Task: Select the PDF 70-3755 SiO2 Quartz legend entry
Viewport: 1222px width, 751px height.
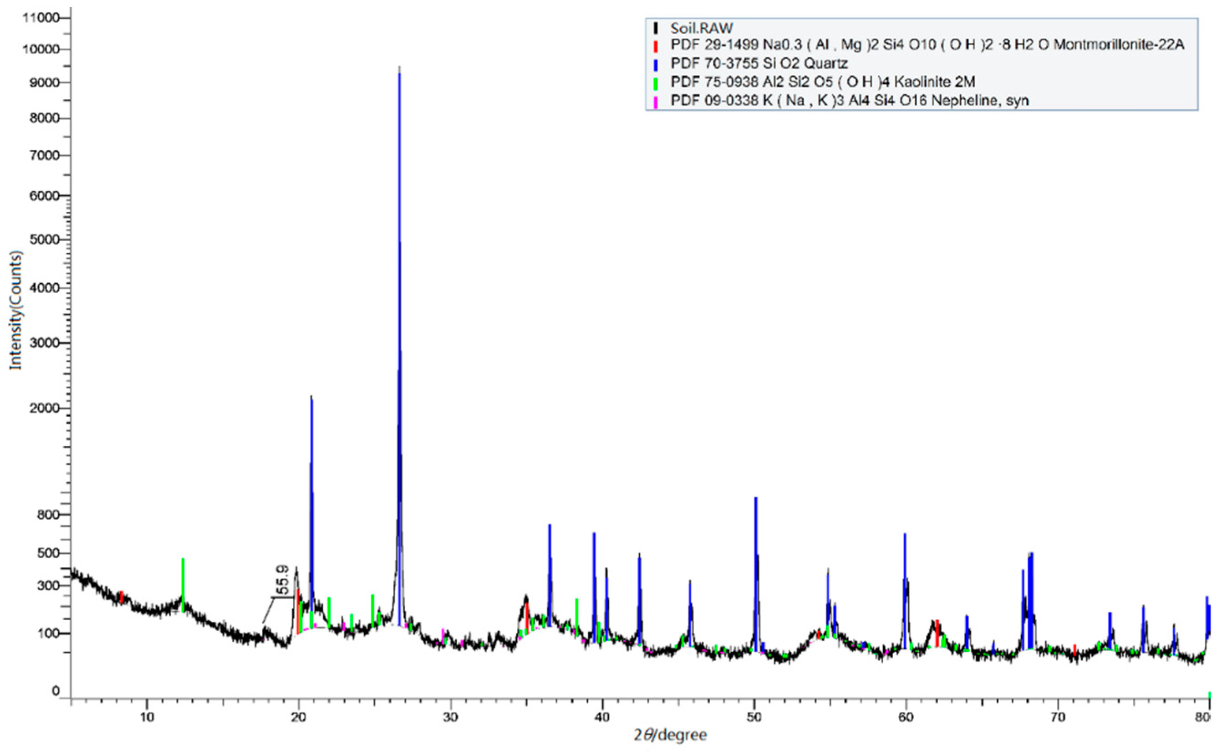Action: (759, 64)
